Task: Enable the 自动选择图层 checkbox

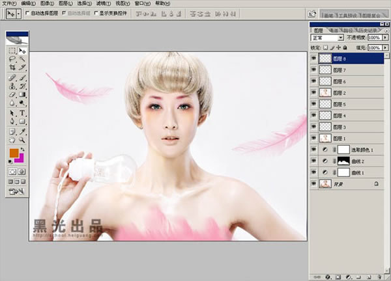Action: [x=27, y=13]
